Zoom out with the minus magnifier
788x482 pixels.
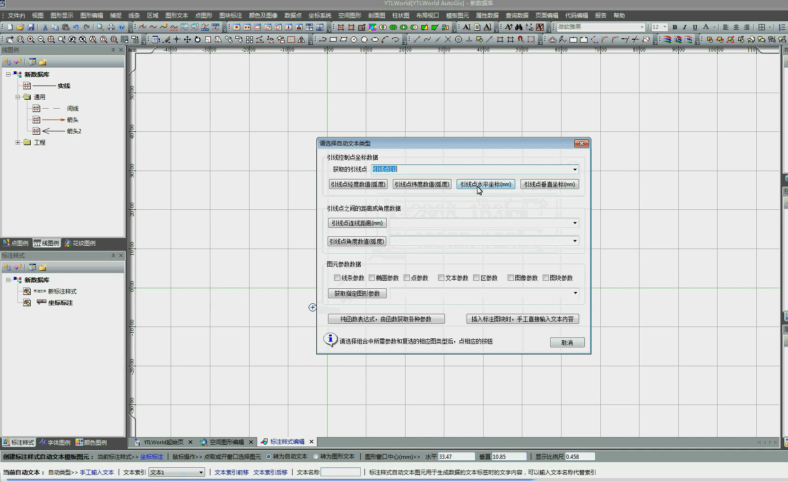point(41,40)
